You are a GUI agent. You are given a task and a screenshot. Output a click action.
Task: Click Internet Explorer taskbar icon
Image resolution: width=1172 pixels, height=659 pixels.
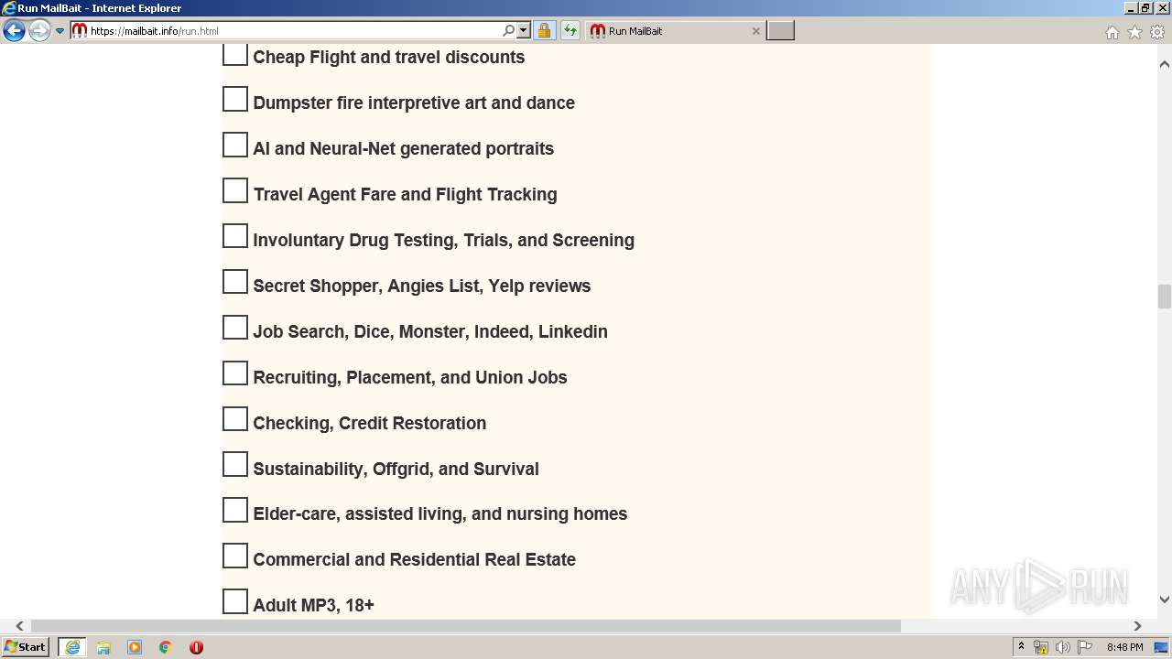coord(72,647)
